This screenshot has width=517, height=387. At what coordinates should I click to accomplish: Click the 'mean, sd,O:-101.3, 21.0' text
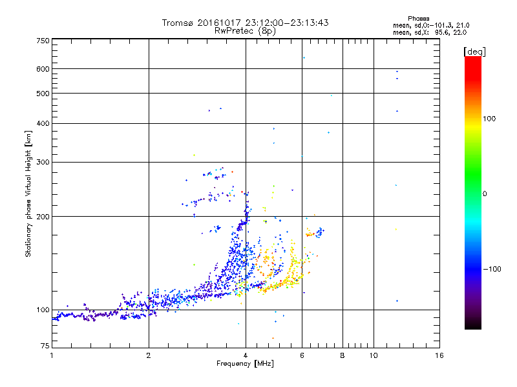pyautogui.click(x=431, y=25)
